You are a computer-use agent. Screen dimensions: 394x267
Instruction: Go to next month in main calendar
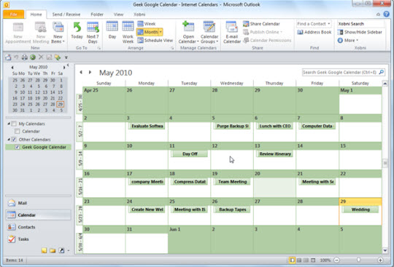pos(90,72)
